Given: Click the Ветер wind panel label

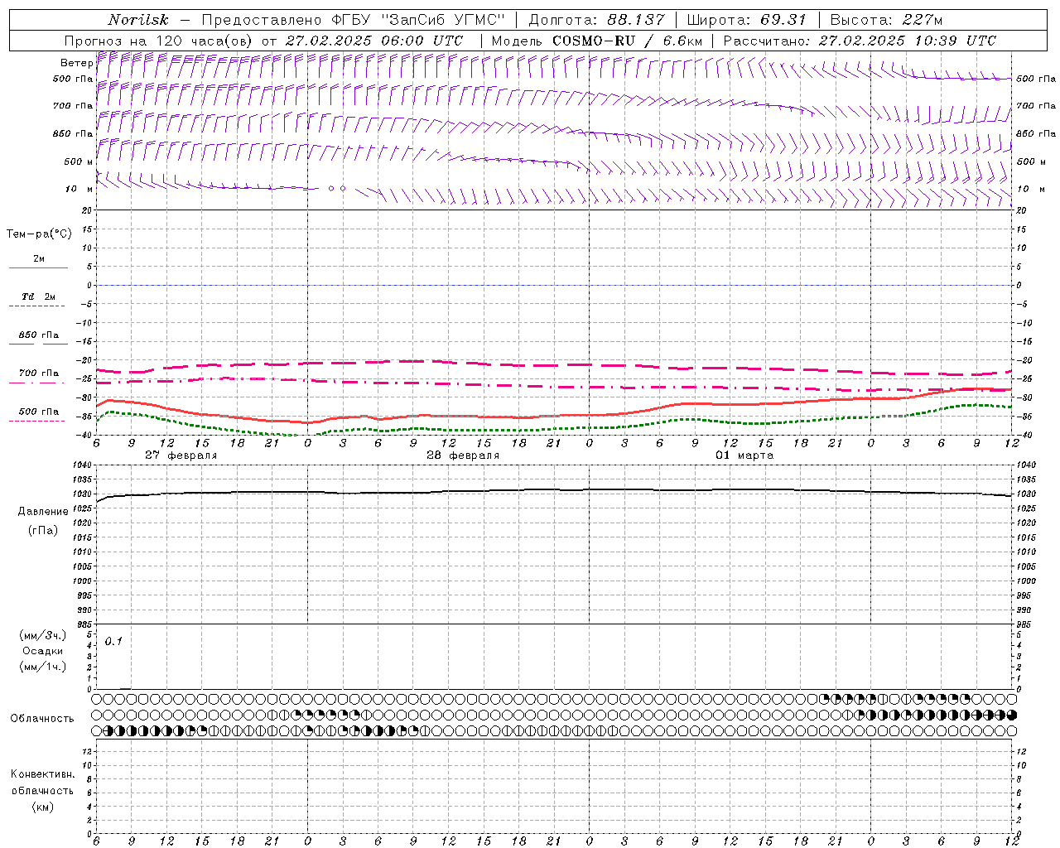Looking at the screenshot, I should coord(76,63).
